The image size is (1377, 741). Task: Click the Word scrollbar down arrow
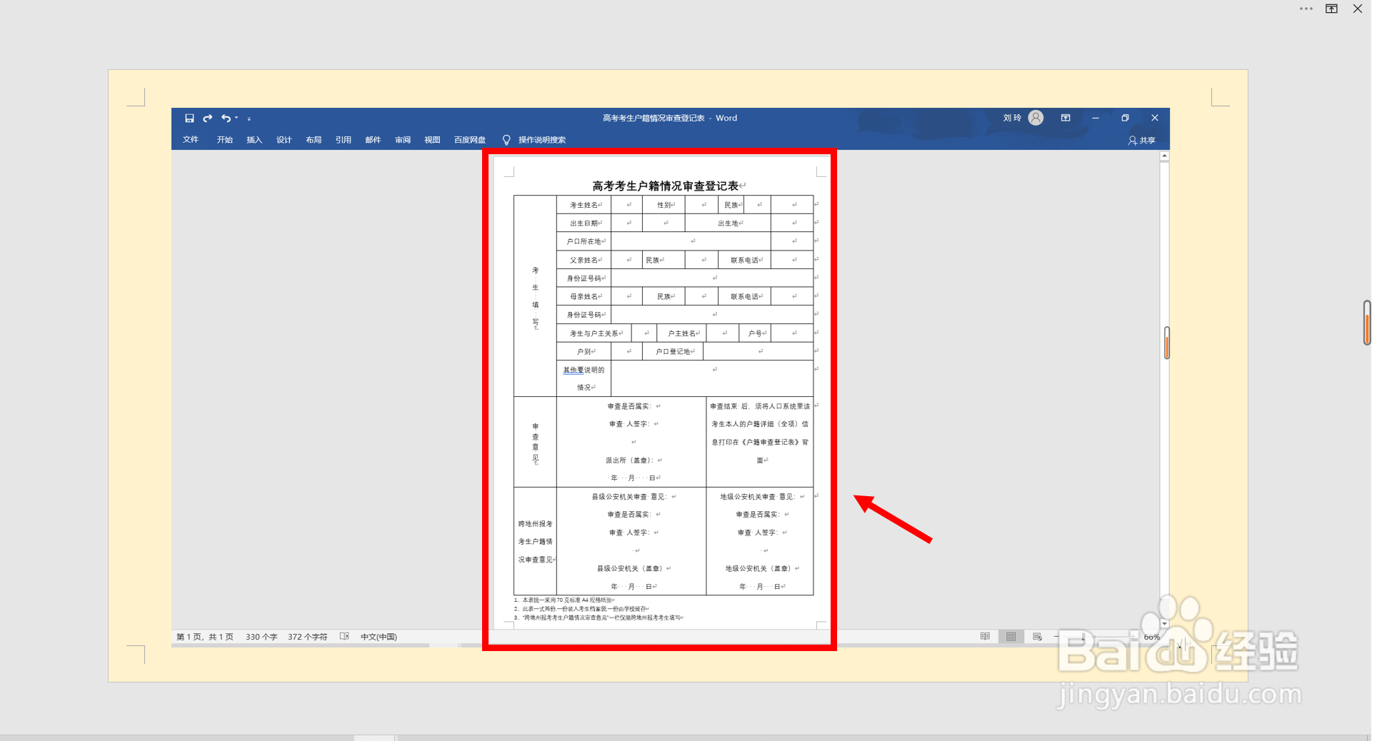pyautogui.click(x=1164, y=624)
